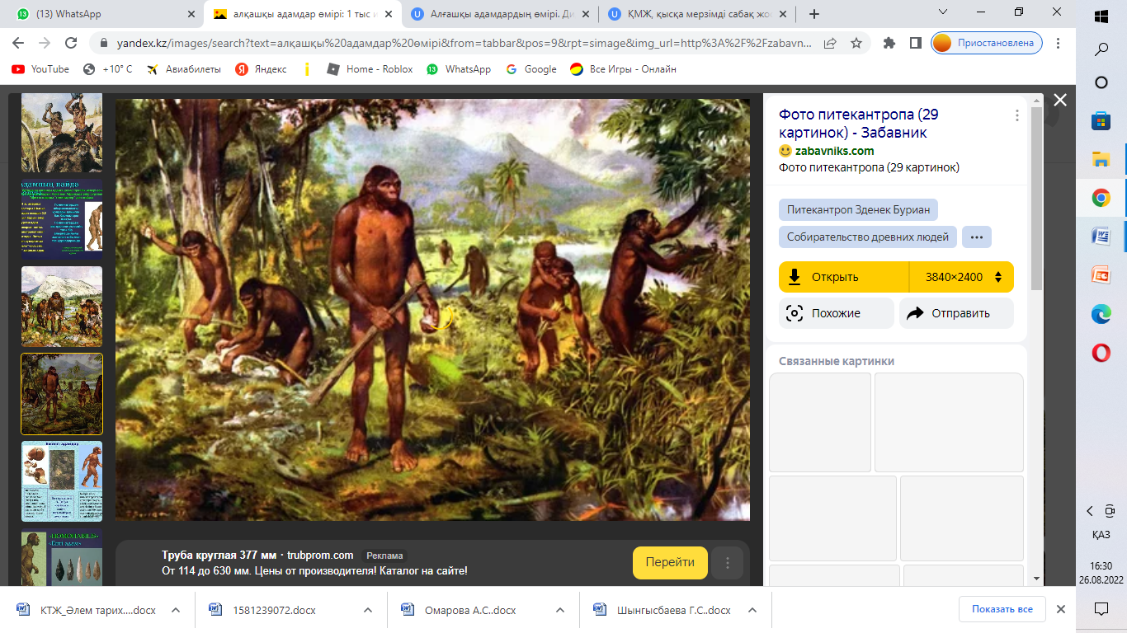Viewport: 1127px width, 633px height.
Task: Open the ad's three-dot options
Action: point(728,563)
